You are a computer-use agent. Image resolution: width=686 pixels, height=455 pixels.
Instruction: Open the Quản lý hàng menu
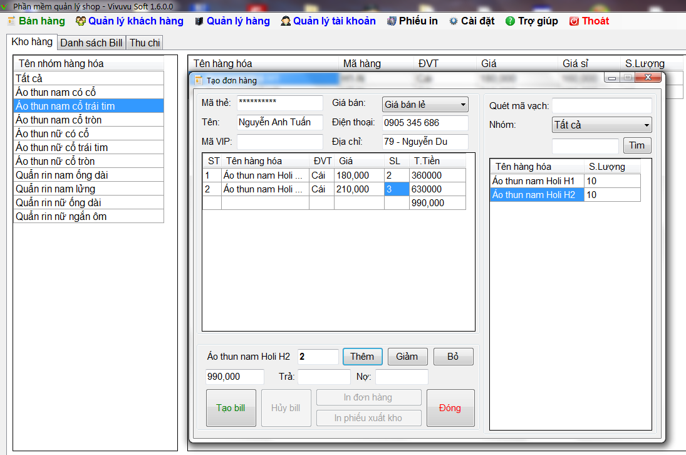(x=238, y=21)
